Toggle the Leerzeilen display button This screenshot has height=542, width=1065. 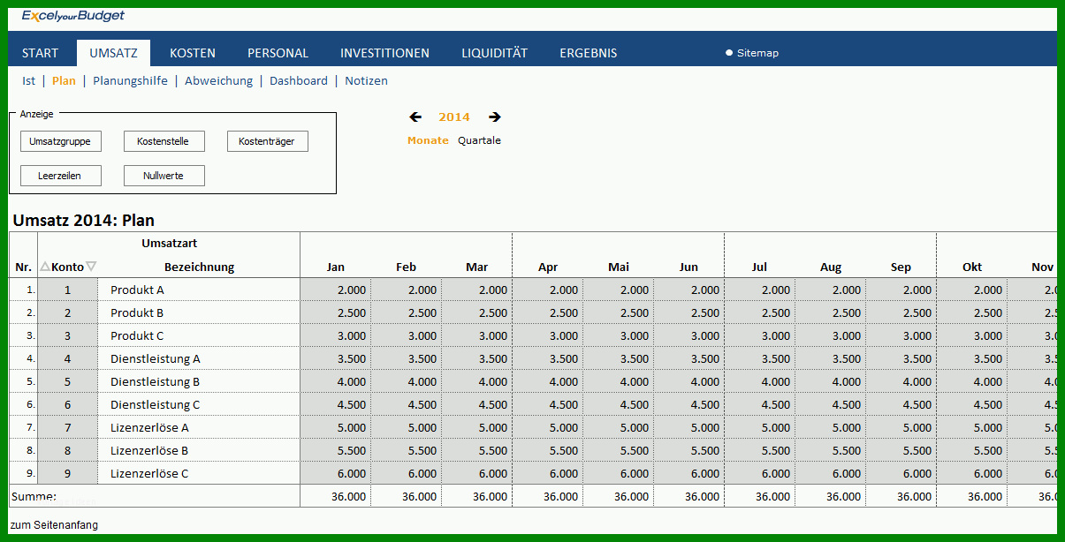[60, 176]
